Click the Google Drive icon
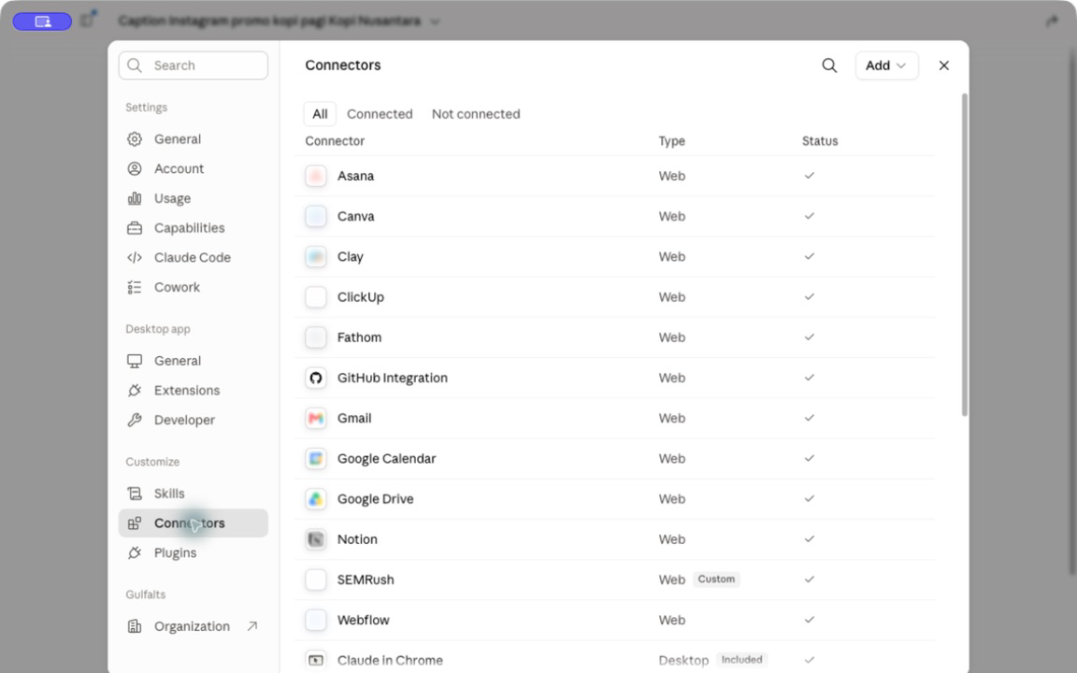Image resolution: width=1077 pixels, height=673 pixels. [315, 499]
